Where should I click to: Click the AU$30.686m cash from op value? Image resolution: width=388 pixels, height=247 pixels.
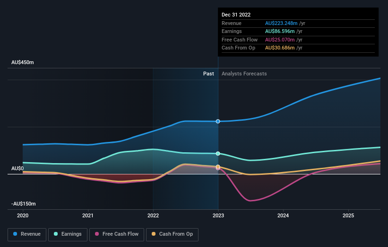point(280,48)
